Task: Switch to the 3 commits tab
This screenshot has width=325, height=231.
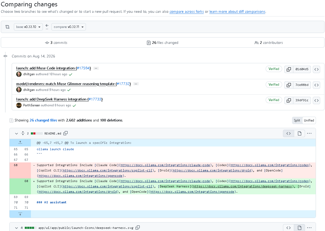Action: (x=56, y=43)
